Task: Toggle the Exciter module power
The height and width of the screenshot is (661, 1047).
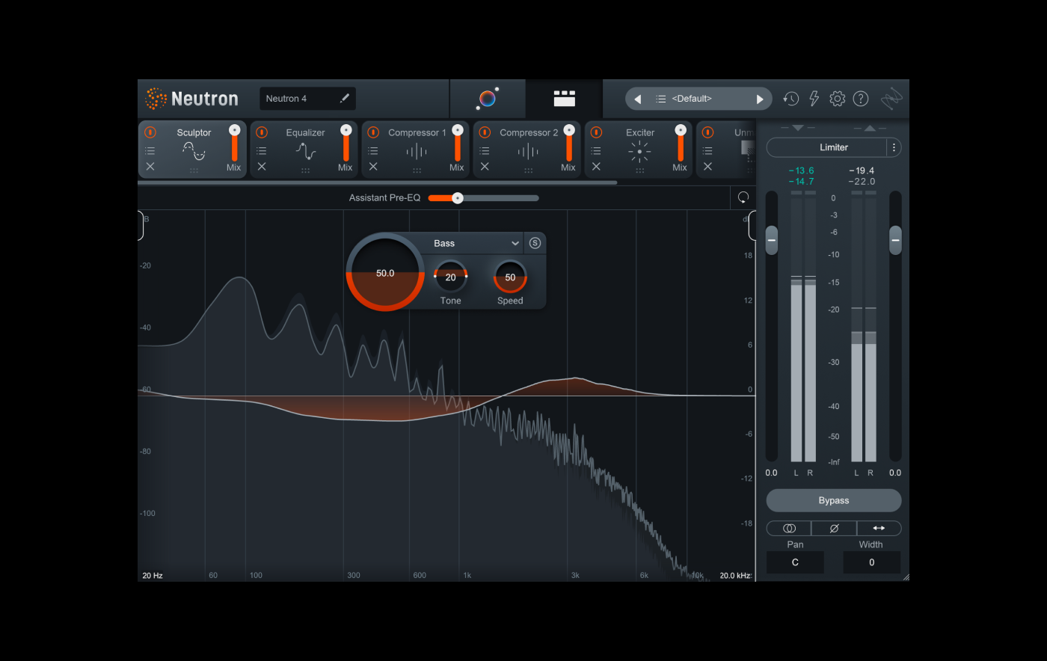Action: 596,132
